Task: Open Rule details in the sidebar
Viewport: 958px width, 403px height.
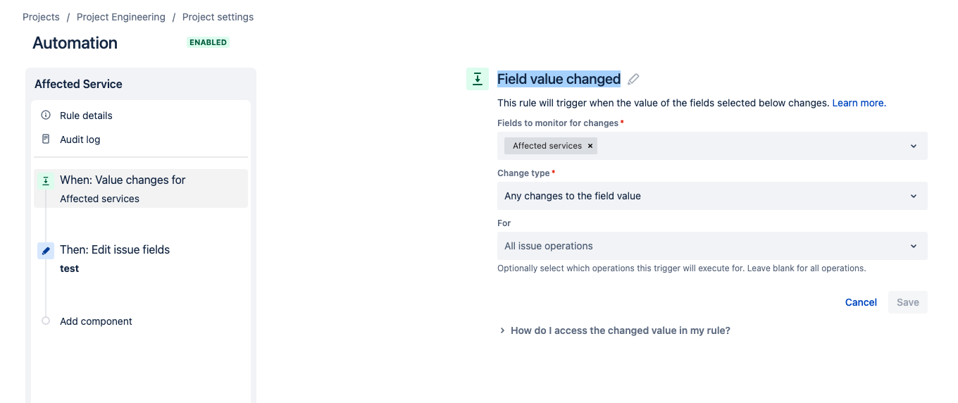Action: (86, 116)
